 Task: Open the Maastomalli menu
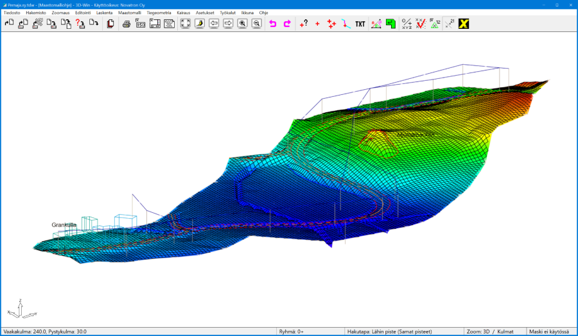[x=130, y=12]
